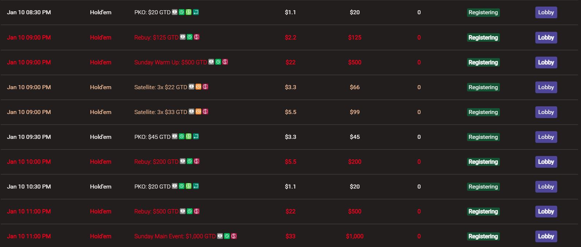Click the gray 8-max table icon on Sunday Warm Up
This screenshot has height=247, width=581.
[211, 62]
